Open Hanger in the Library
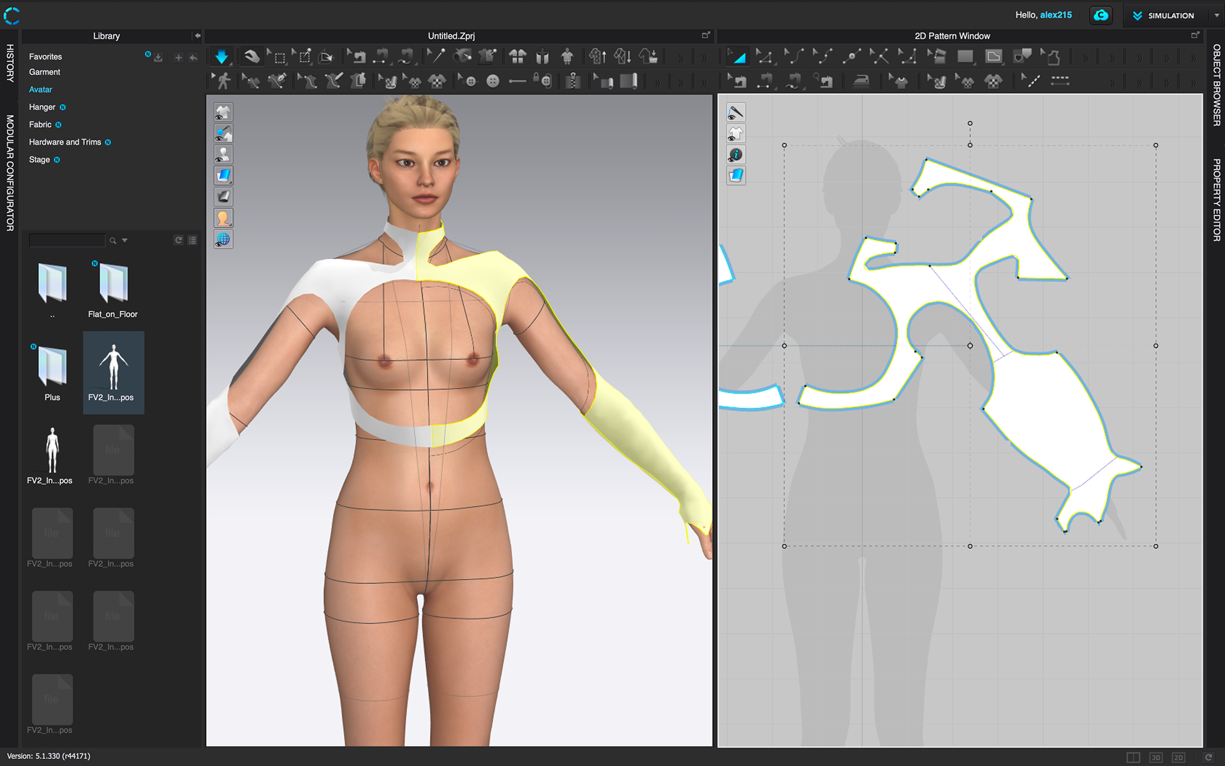The height and width of the screenshot is (766, 1225). tap(42, 107)
